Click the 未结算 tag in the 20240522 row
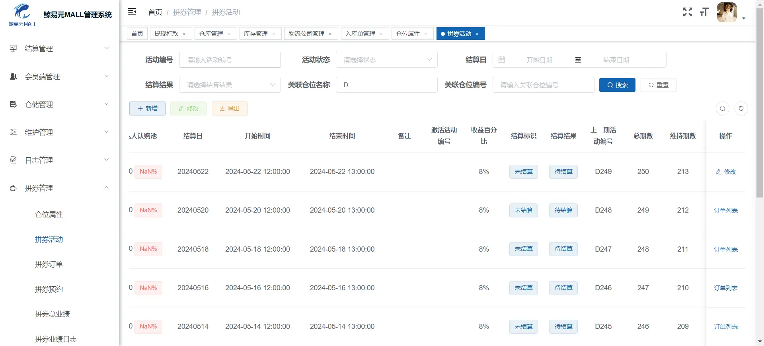764x346 pixels. pos(524,172)
